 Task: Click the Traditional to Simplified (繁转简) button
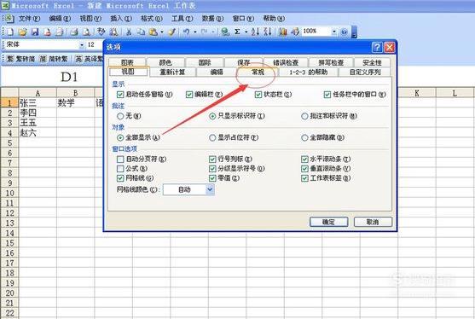tap(21, 59)
